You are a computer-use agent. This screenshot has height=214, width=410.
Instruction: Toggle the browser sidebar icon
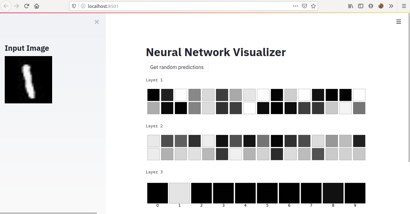pyautogui.click(x=361, y=6)
